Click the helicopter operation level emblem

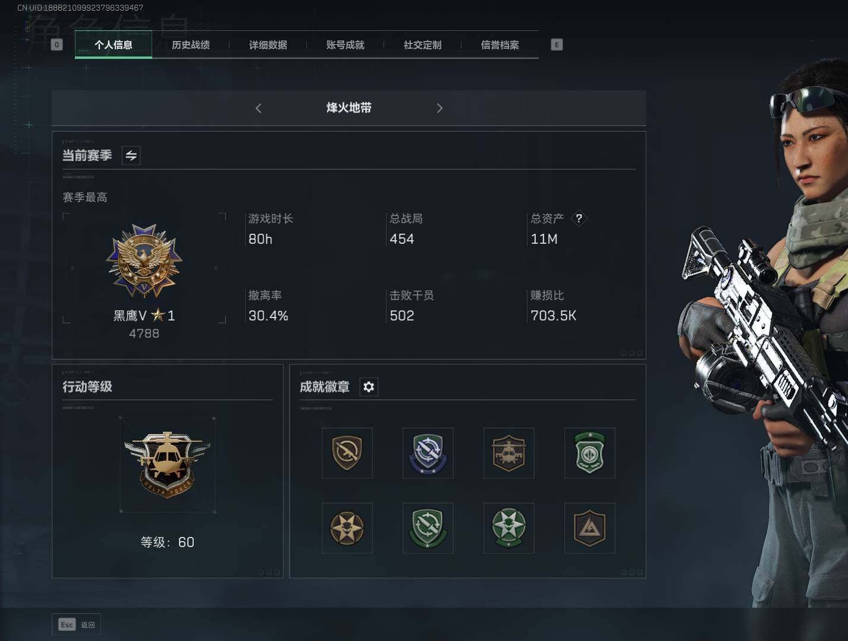coord(167,464)
